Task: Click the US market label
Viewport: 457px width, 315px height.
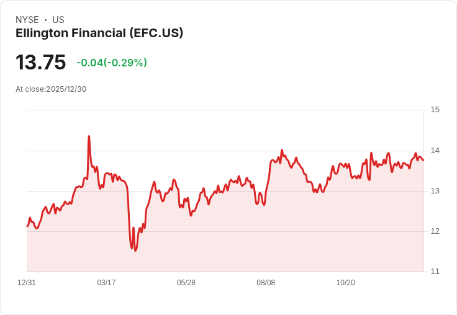Action: [x=58, y=20]
